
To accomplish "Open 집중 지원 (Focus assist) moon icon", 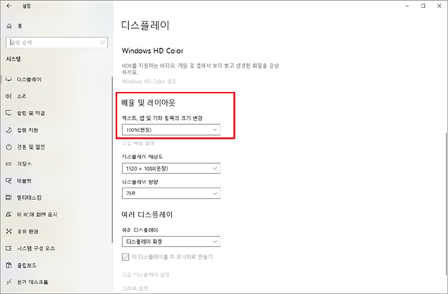I will click(8, 130).
